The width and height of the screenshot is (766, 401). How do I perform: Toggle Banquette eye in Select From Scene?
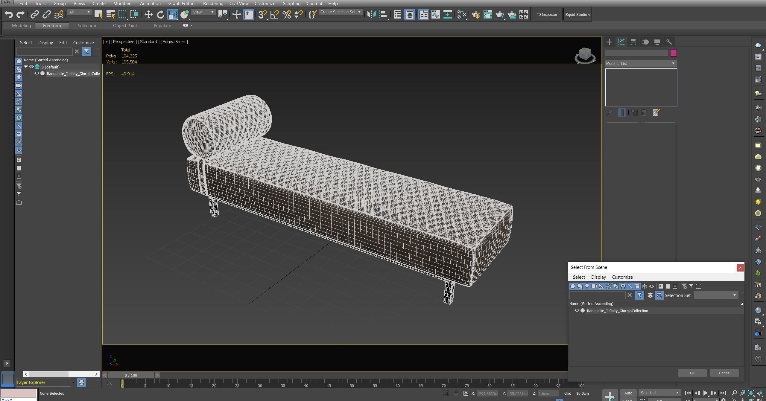point(577,310)
